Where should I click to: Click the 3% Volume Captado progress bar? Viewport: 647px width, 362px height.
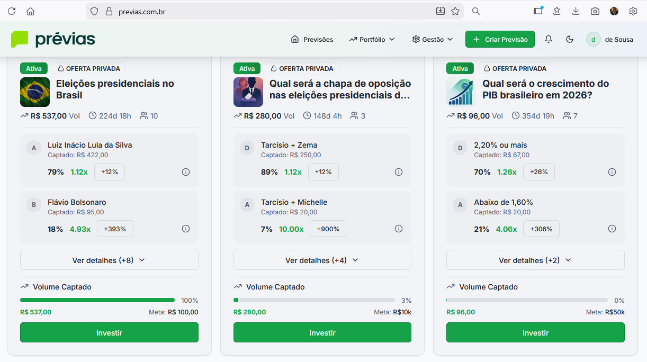pos(314,300)
